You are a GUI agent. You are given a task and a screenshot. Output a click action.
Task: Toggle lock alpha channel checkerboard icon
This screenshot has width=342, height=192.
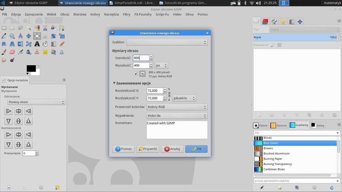[280, 45]
